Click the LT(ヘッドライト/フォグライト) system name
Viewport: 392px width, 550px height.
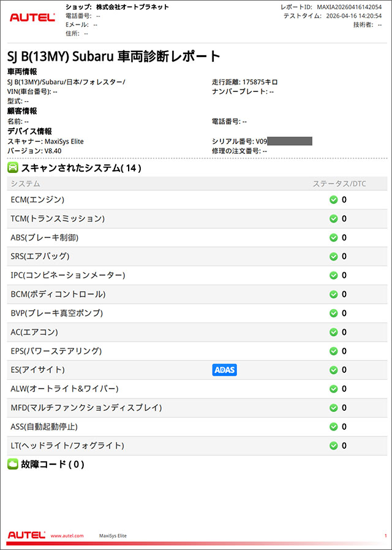coord(67,446)
